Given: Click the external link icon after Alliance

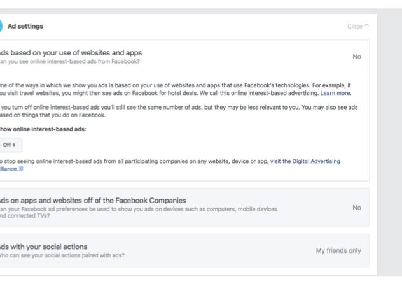Looking at the screenshot, I should click(21, 169).
